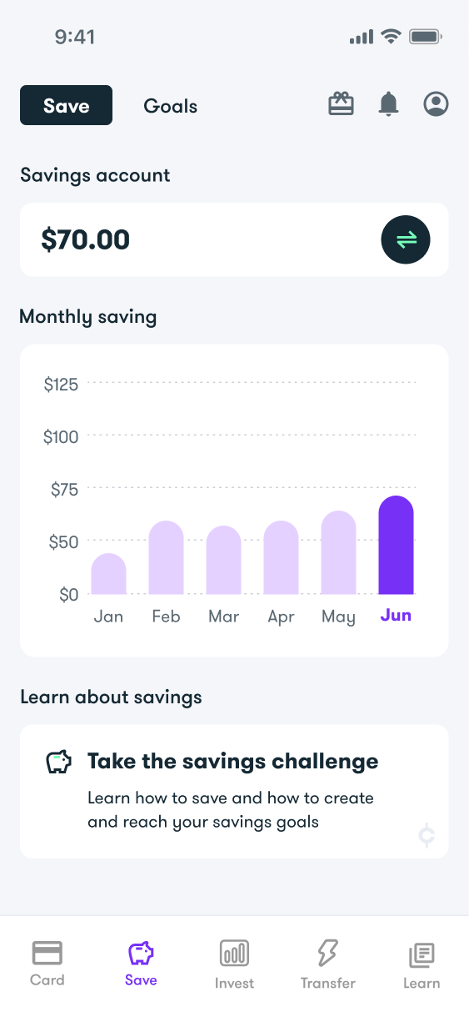This screenshot has width=469, height=1017.
Task: Open the Card tab icon
Action: (x=47, y=953)
